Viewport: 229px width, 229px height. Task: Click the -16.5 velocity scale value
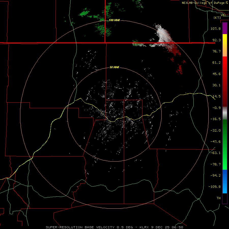(216, 119)
